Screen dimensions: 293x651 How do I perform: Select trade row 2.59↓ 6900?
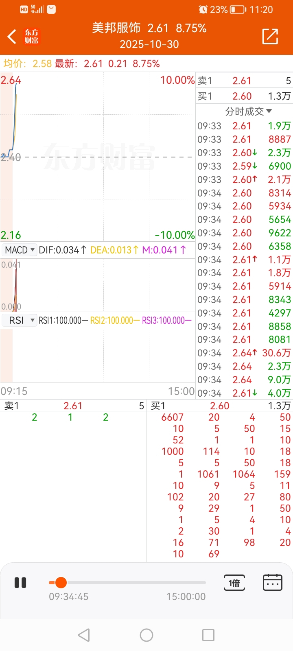244,166
